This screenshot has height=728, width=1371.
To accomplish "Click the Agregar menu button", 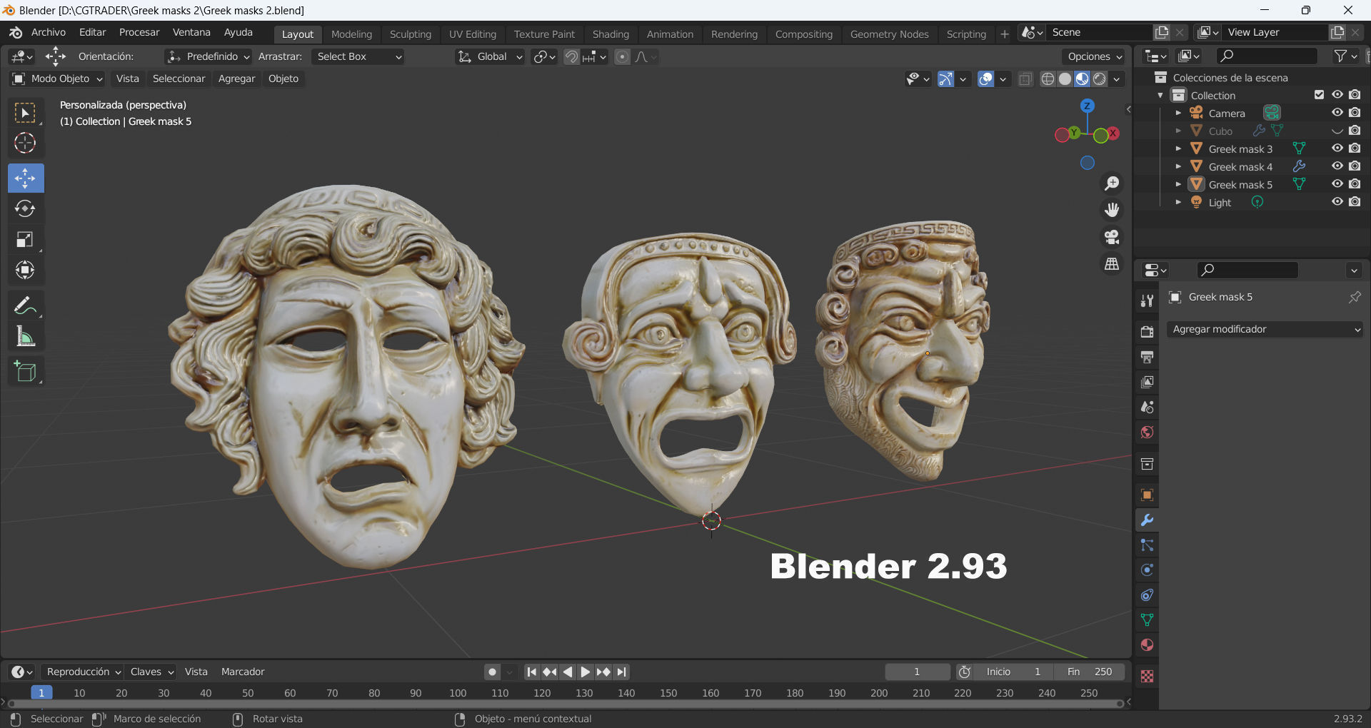I will (236, 79).
